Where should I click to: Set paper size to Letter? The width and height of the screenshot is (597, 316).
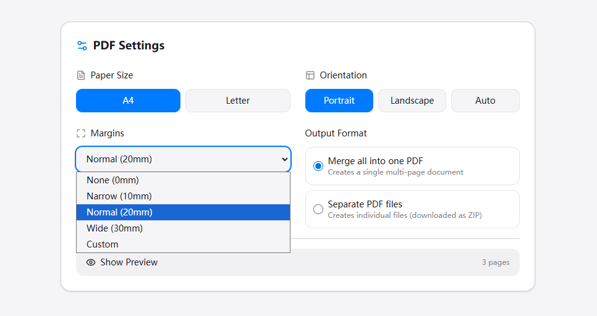238,101
